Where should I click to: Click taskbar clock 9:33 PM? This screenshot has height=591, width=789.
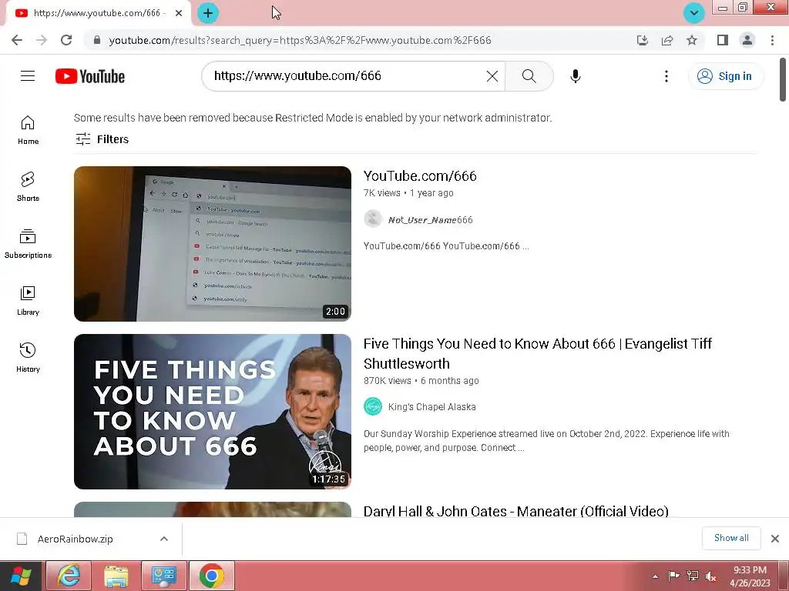(750, 576)
